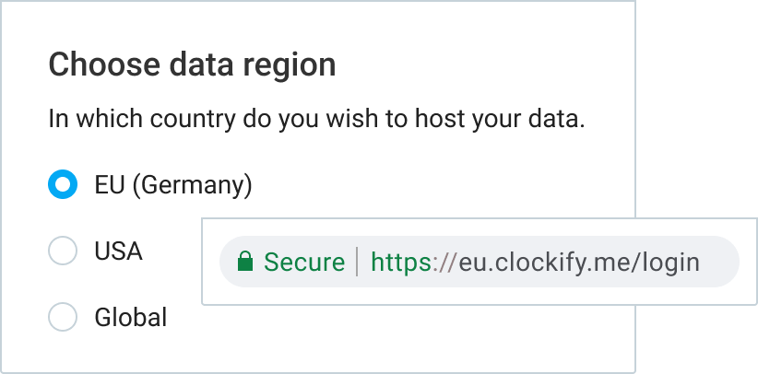
Task: Click the Choose data region heading
Action: (192, 65)
